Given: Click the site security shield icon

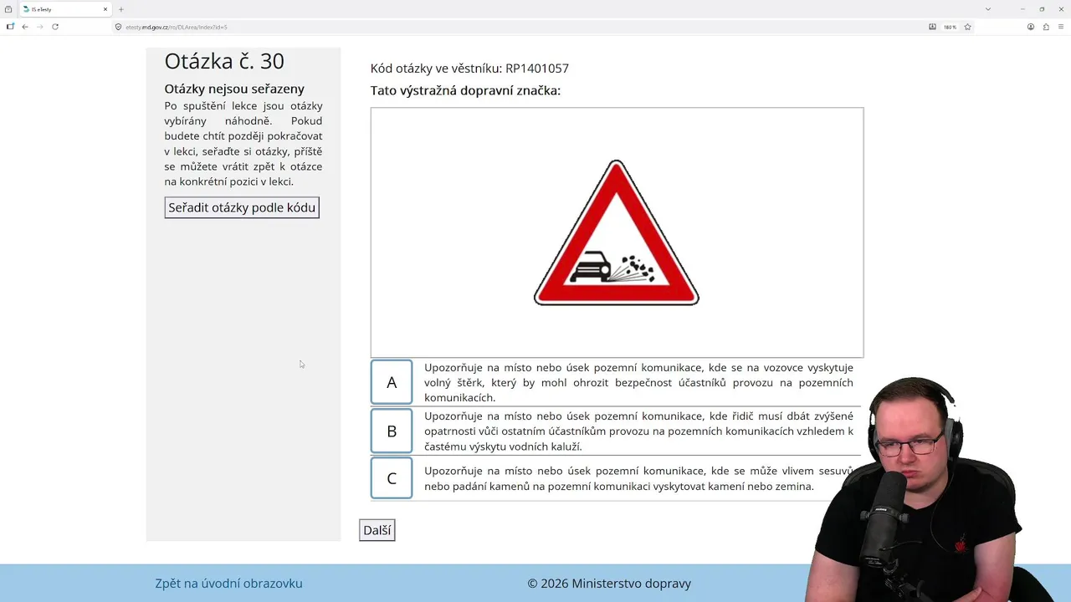Looking at the screenshot, I should click(x=118, y=27).
